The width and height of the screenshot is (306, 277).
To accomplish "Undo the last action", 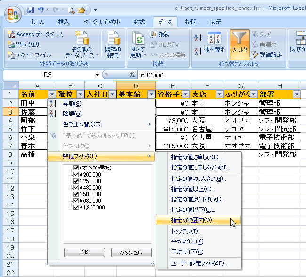I will (x=40, y=9).
